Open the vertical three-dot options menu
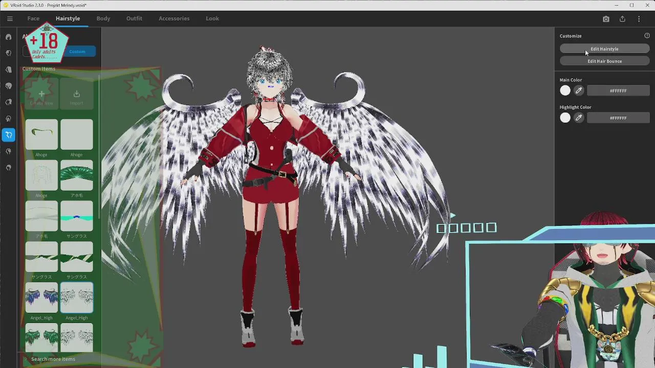 pyautogui.click(x=639, y=19)
